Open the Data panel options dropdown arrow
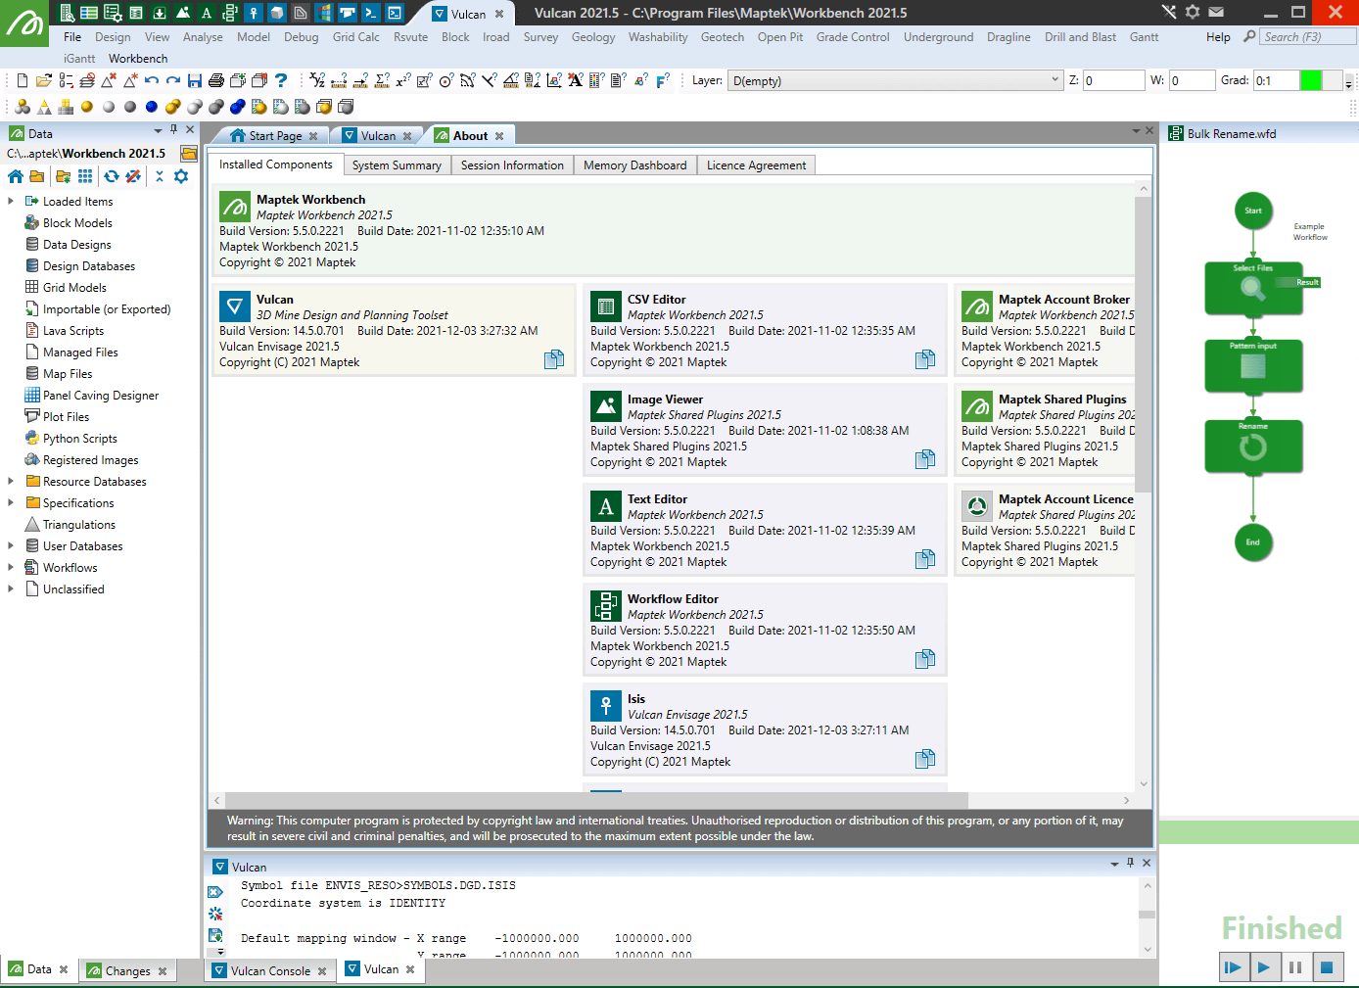This screenshot has width=1359, height=988. tap(158, 130)
